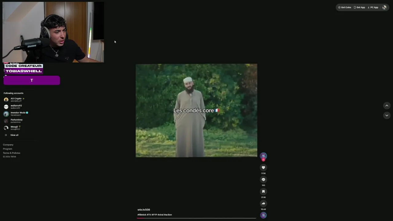Viewport: 393px width, 221px height.
Task: Click the PC App download button
Action: [x=373, y=7]
